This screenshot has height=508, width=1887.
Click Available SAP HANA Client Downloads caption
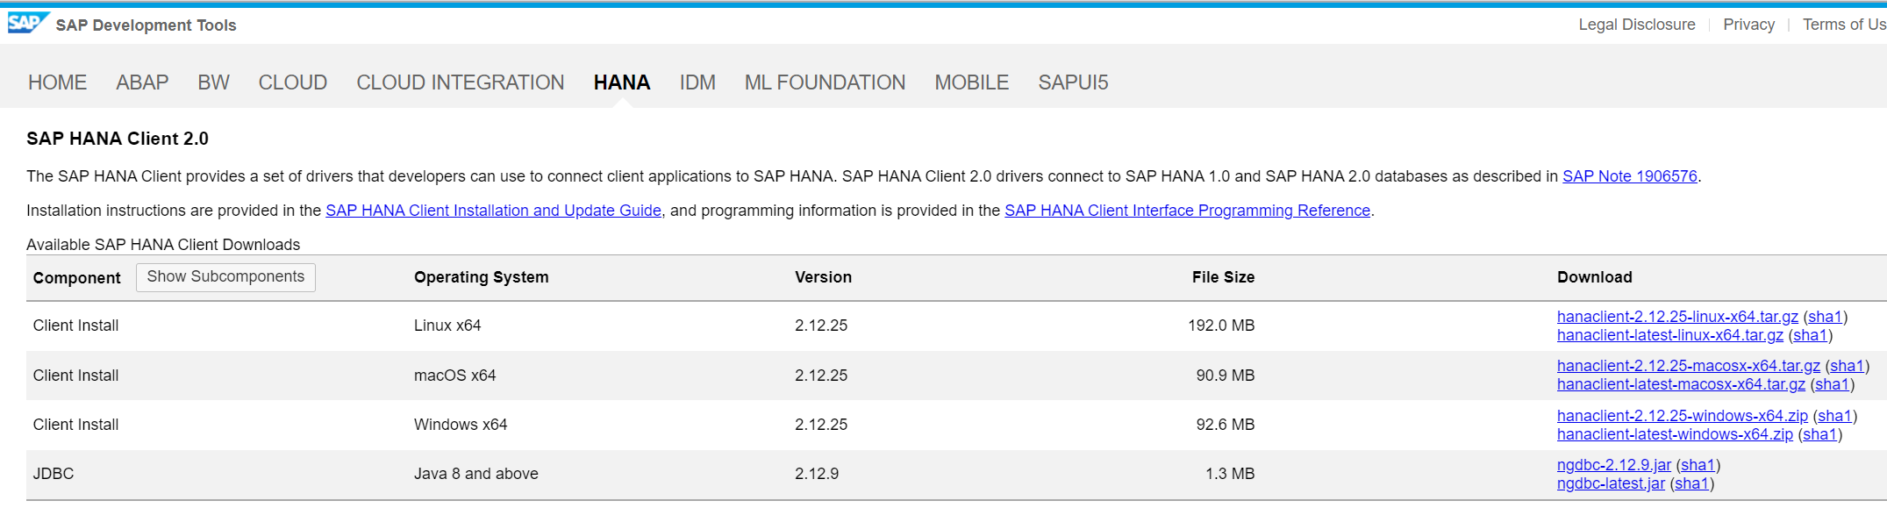pyautogui.click(x=163, y=245)
